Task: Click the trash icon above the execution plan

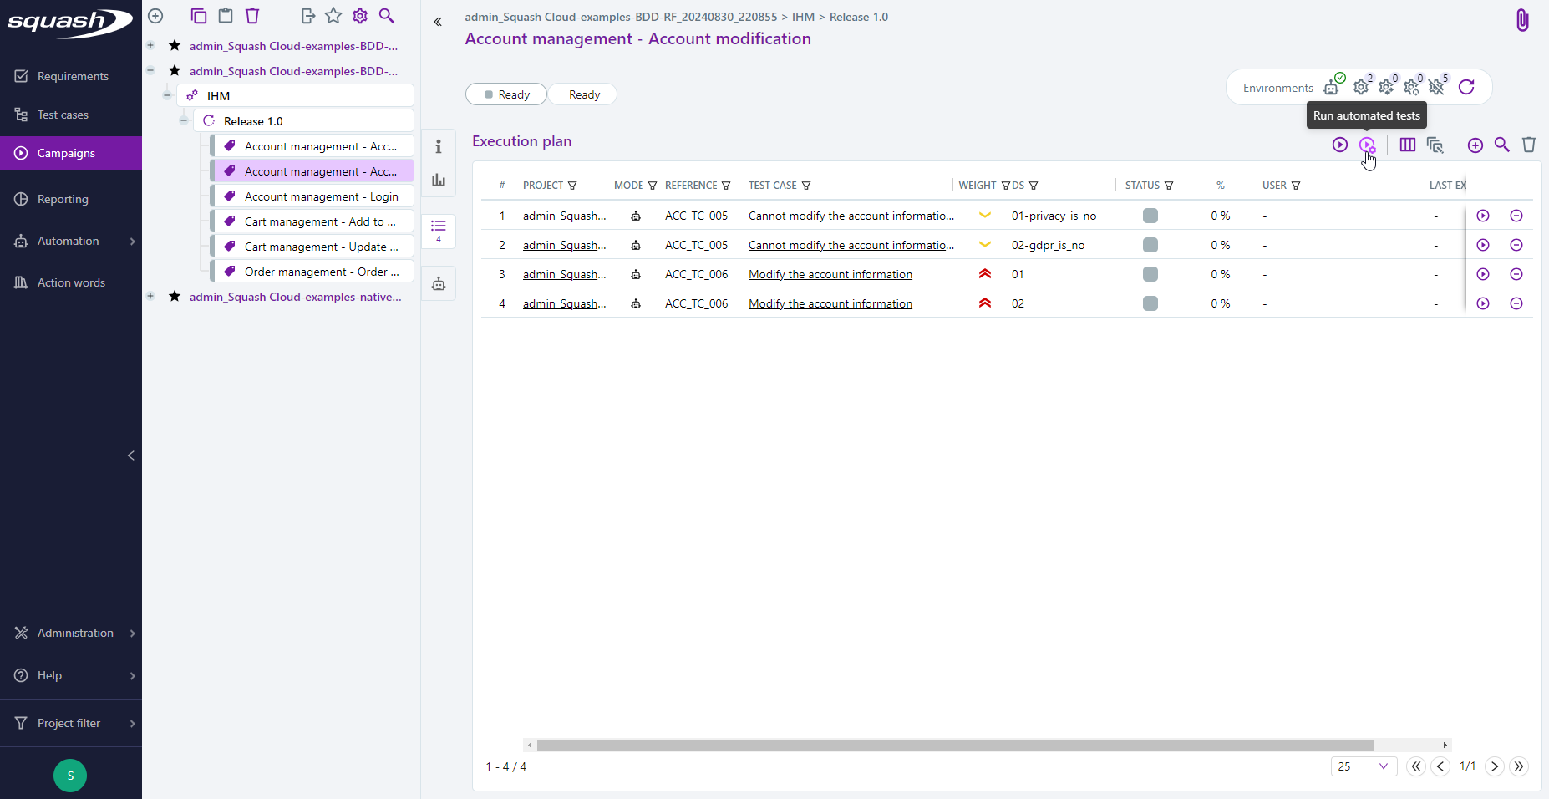Action: point(1528,145)
